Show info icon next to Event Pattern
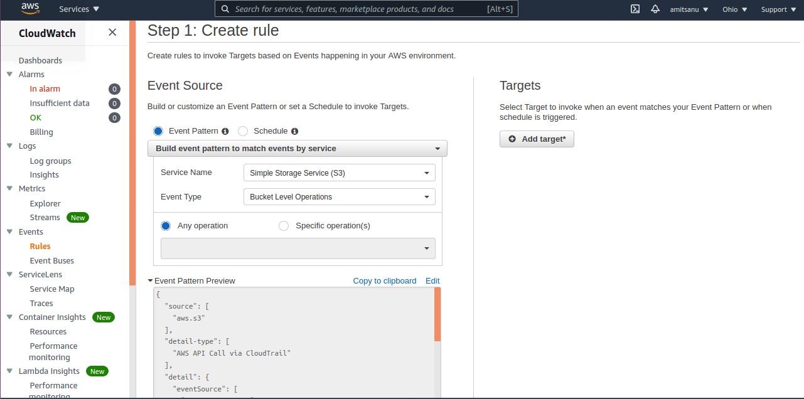This screenshot has width=804, height=399. tap(225, 131)
